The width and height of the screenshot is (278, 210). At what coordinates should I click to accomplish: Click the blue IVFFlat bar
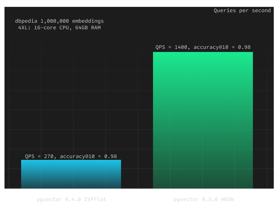tap(71, 174)
